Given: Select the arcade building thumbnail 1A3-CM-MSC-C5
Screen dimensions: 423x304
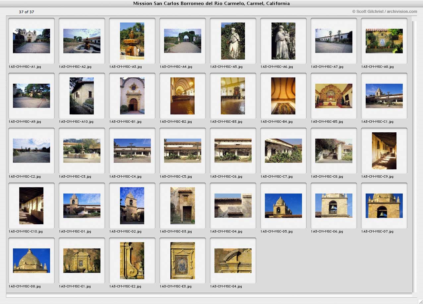Looking at the screenshot, I should 183,151.
